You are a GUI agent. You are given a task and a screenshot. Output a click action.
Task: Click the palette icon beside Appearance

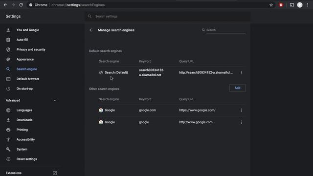pyautogui.click(x=8, y=59)
